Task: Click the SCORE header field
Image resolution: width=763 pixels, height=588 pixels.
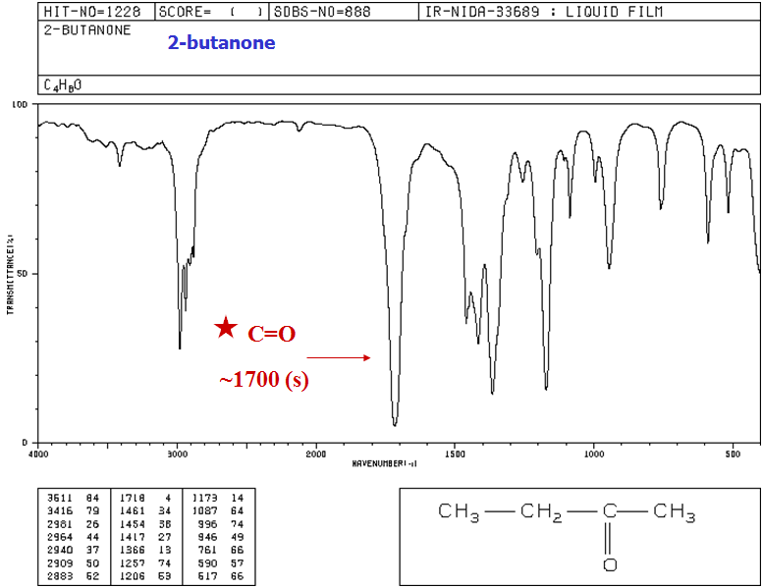Action: pos(205,13)
